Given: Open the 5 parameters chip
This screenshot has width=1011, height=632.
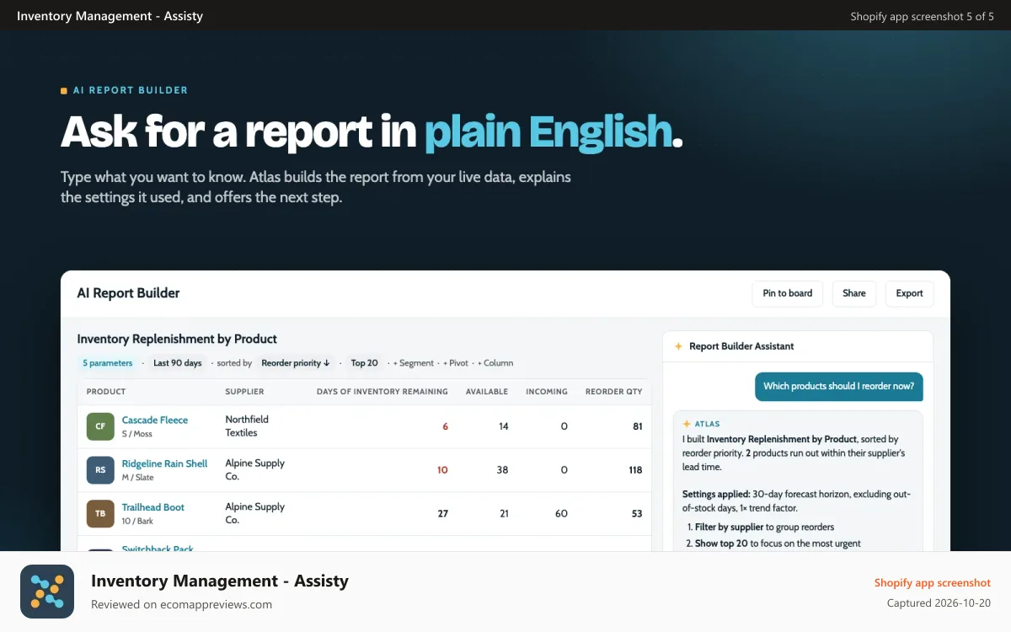Looking at the screenshot, I should pyautogui.click(x=107, y=363).
